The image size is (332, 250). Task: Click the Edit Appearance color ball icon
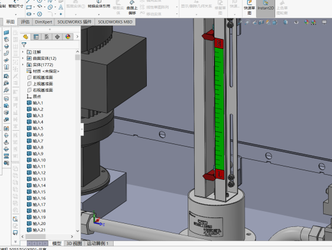click(x=306, y=22)
